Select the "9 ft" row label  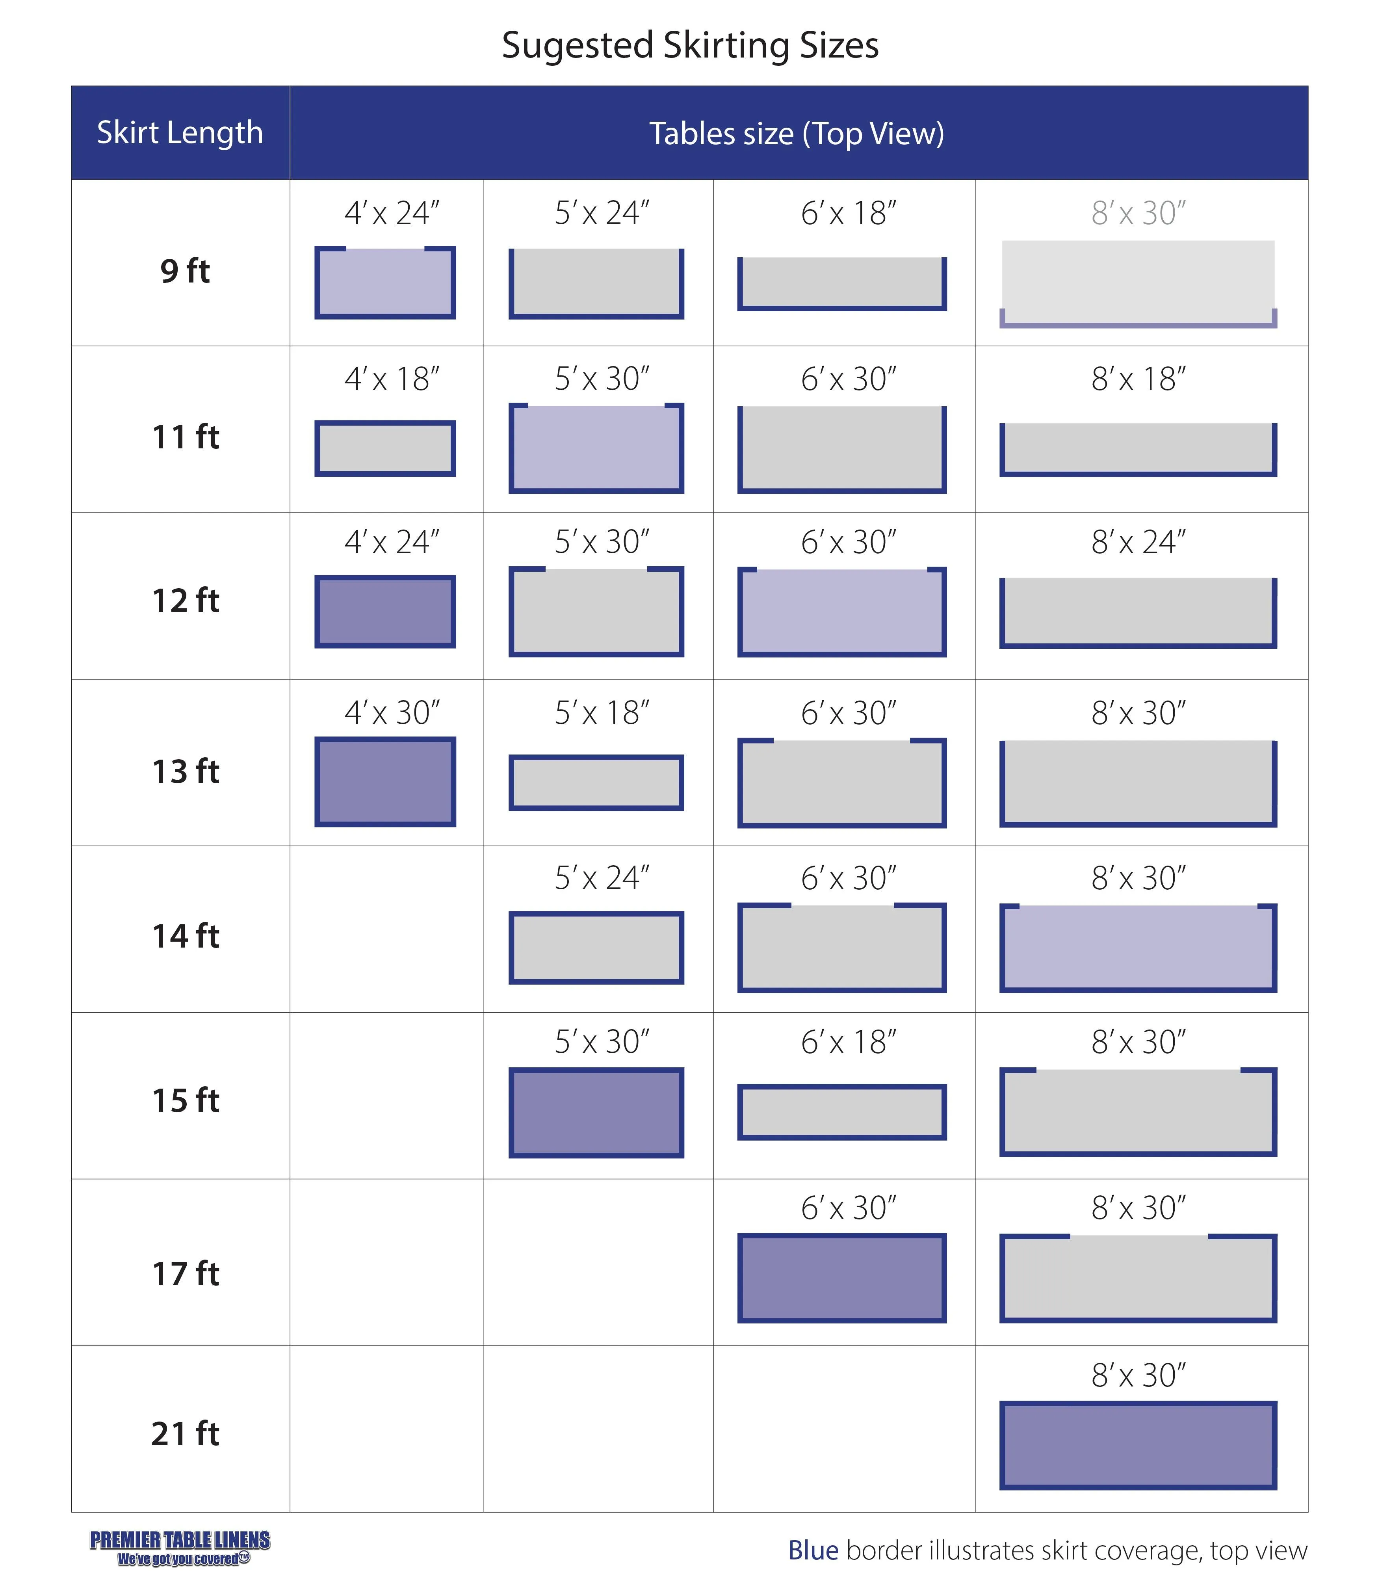click(184, 271)
